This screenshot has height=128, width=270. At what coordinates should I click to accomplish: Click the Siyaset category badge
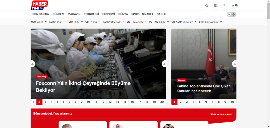pyautogui.click(x=181, y=81)
